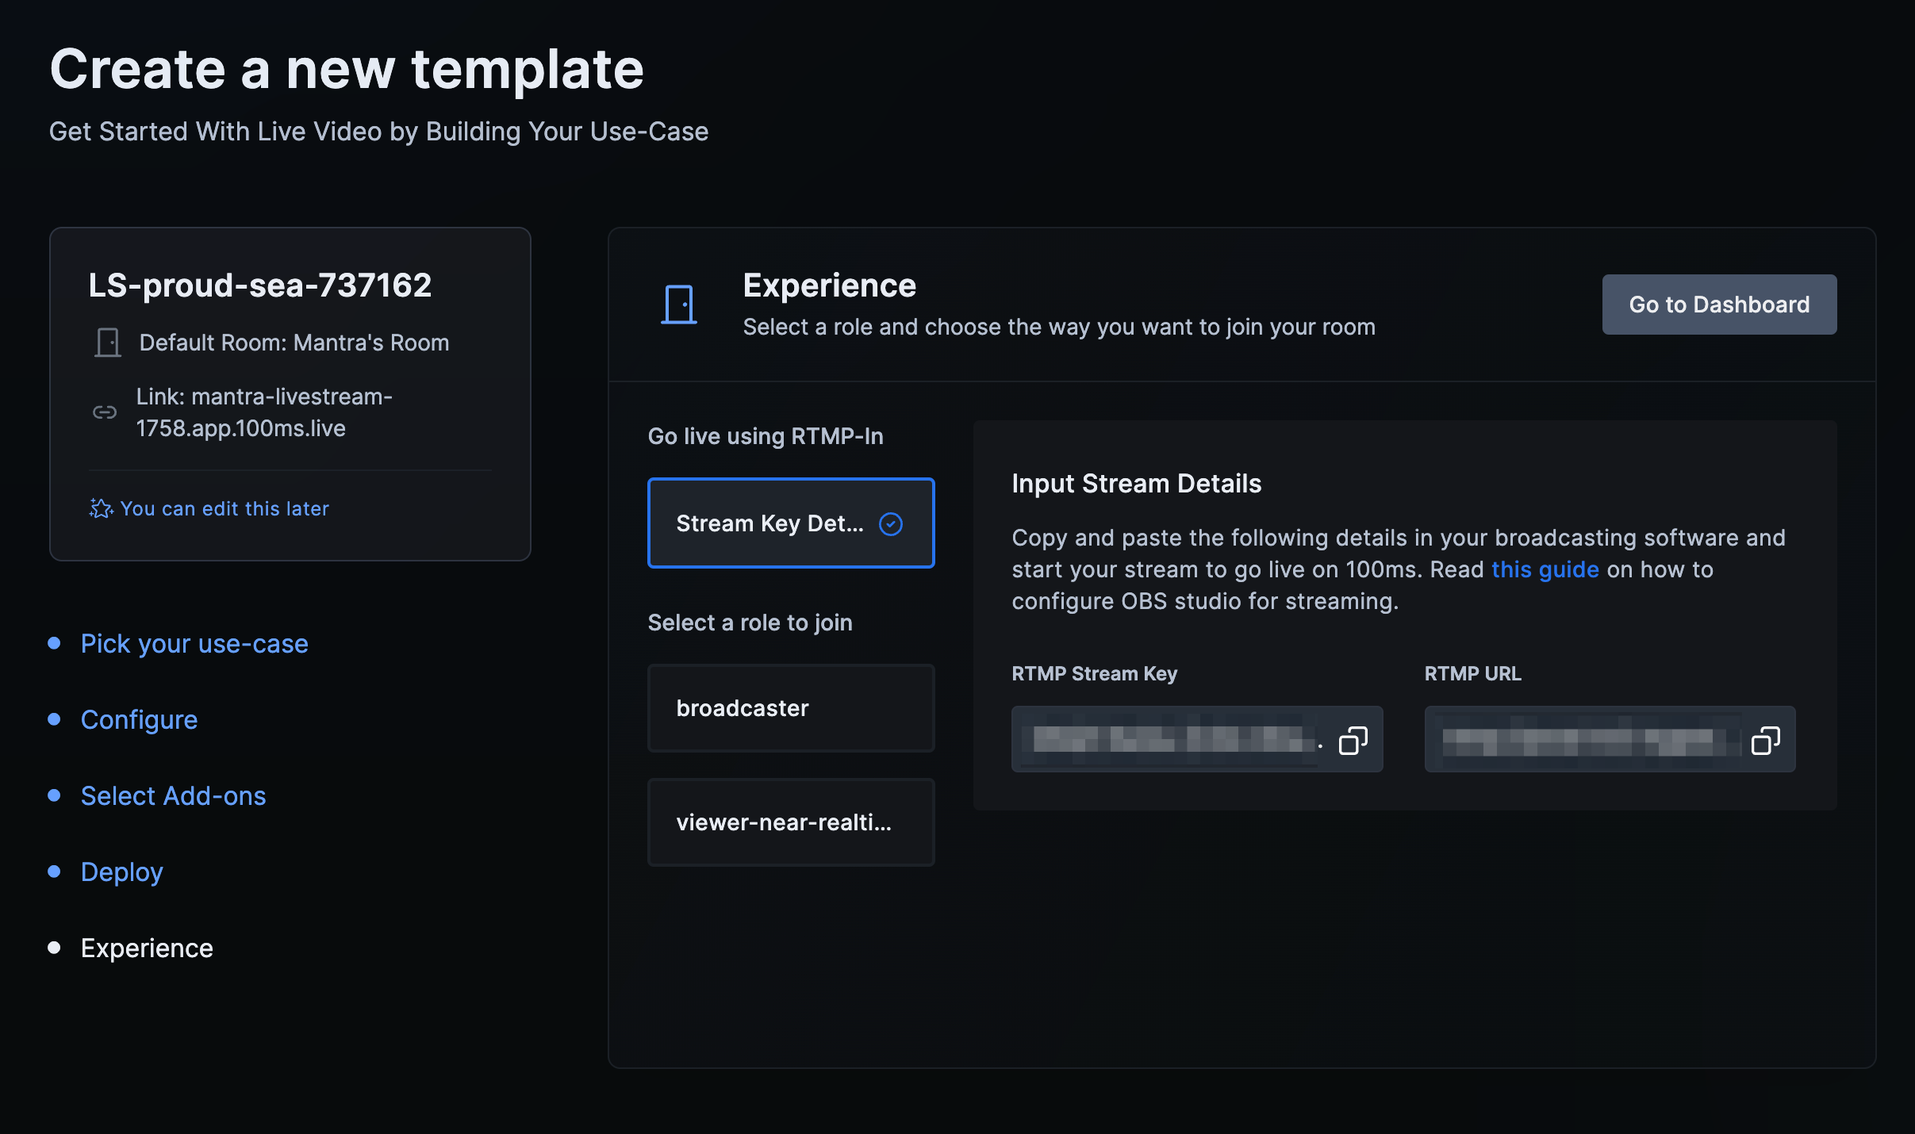Image resolution: width=1915 pixels, height=1134 pixels.
Task: Click the checkmark on Stream Key Details
Action: tap(892, 523)
